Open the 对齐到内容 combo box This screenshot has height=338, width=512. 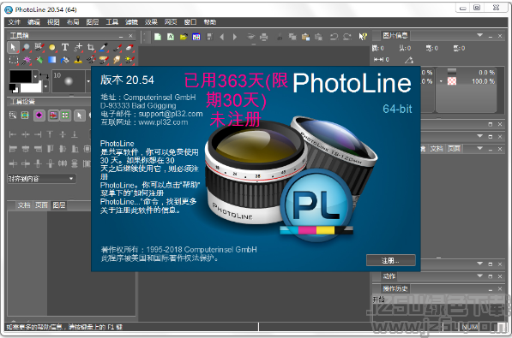click(41, 179)
